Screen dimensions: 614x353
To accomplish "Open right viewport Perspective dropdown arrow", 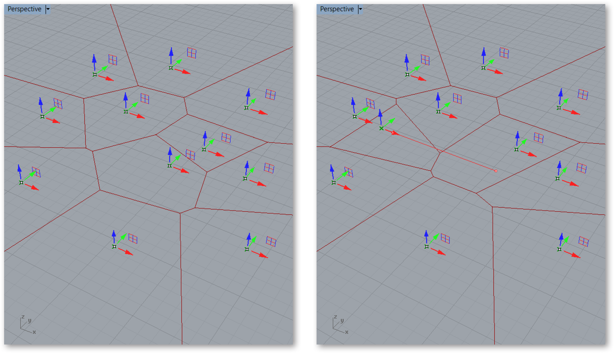I will coord(361,9).
